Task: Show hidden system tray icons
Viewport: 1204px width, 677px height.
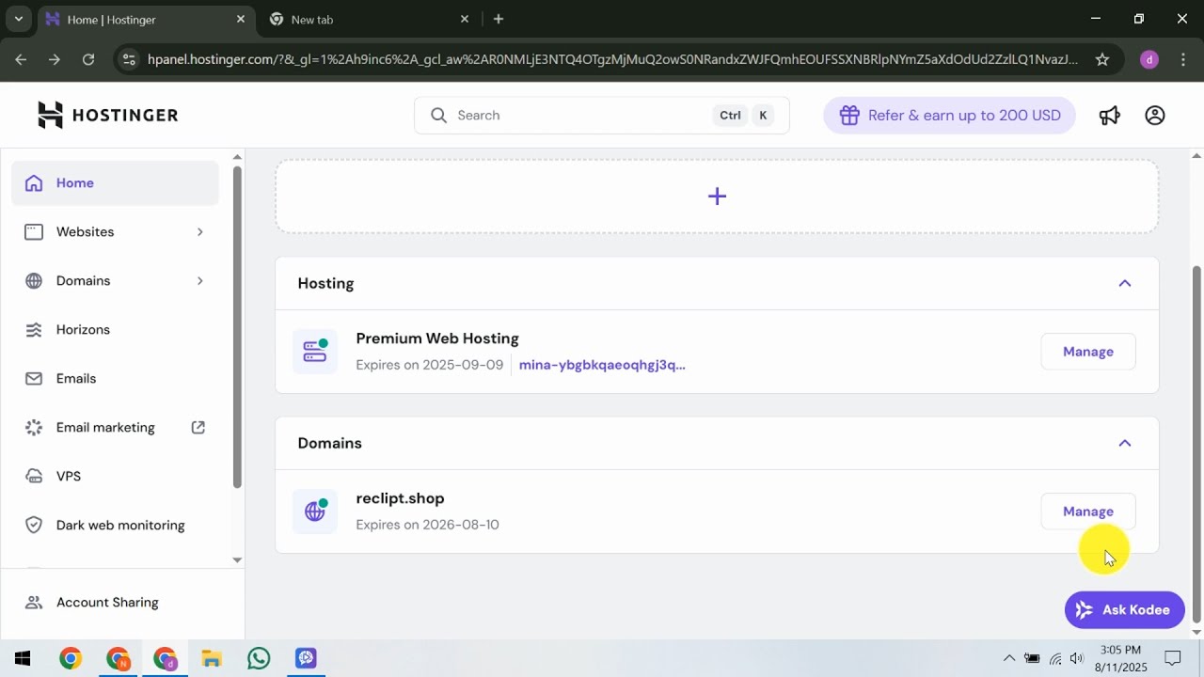Action: click(x=1009, y=658)
